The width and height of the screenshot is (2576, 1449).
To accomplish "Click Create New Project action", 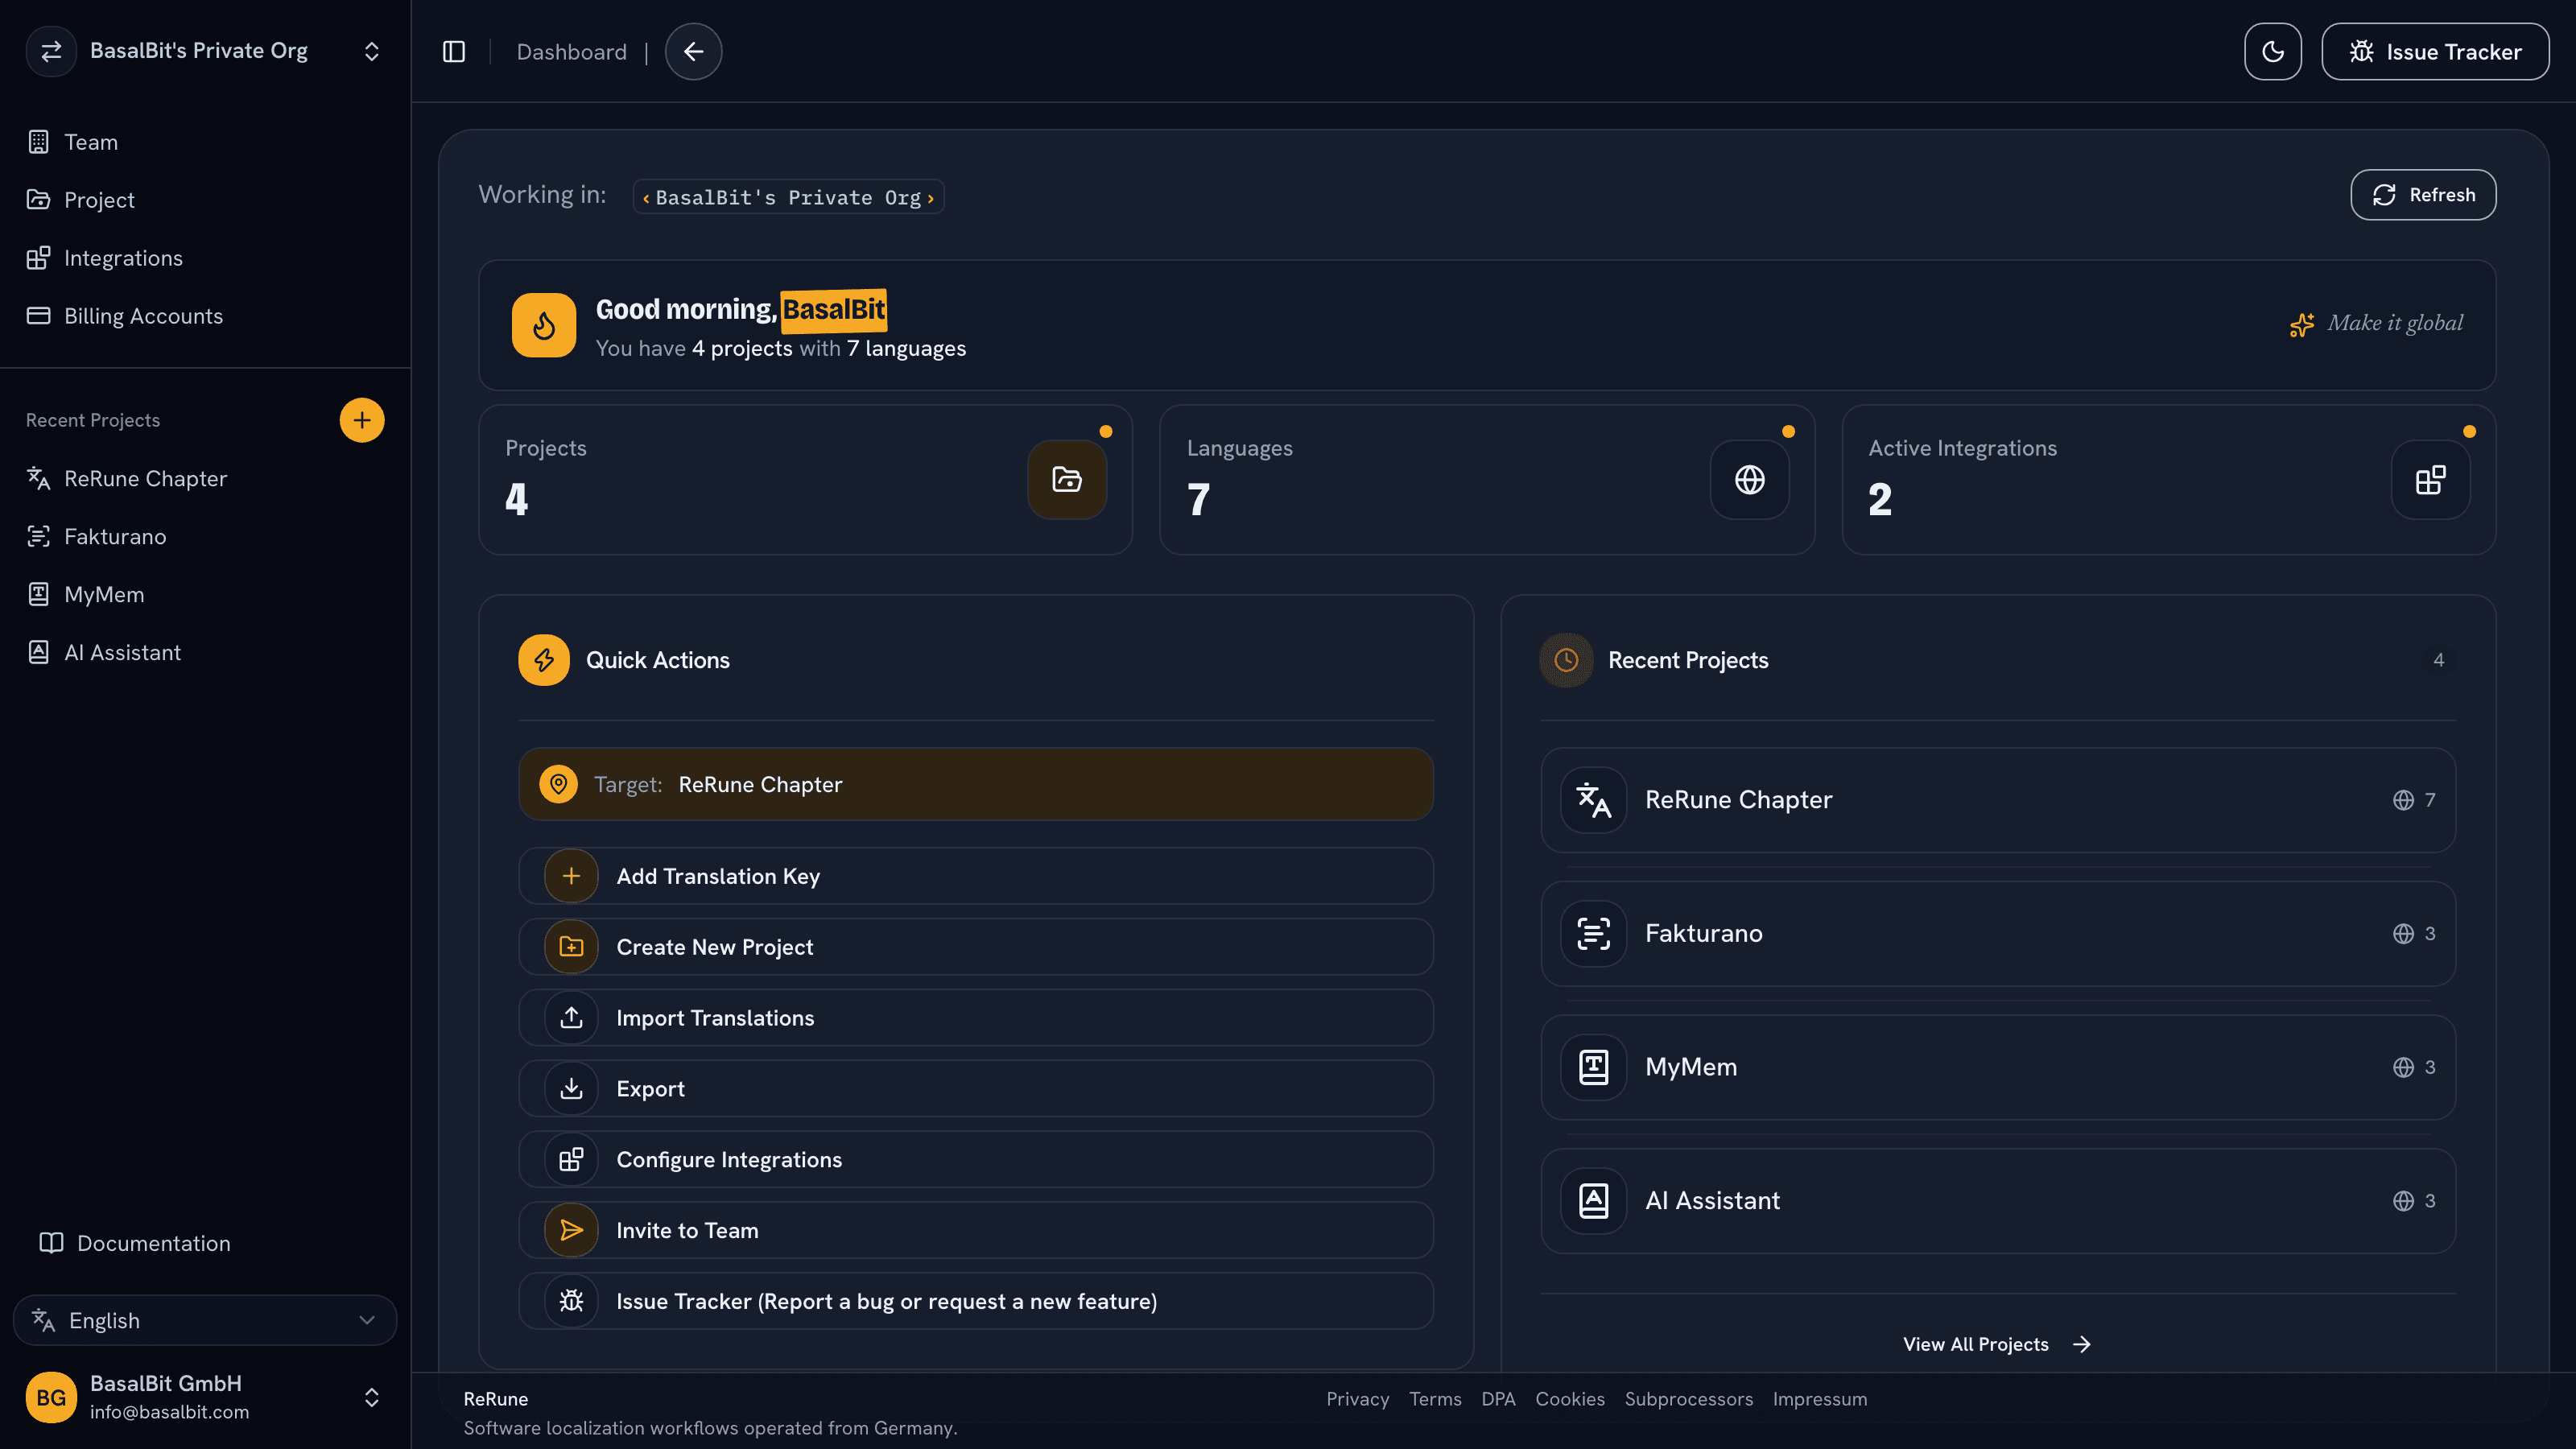I will (x=976, y=947).
